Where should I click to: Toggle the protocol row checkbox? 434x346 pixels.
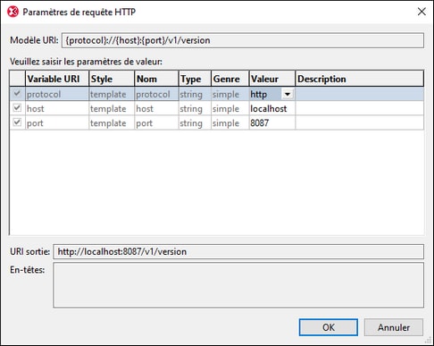point(17,93)
